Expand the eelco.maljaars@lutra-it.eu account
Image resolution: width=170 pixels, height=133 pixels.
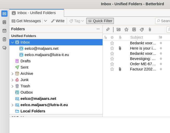(x=12, y=105)
